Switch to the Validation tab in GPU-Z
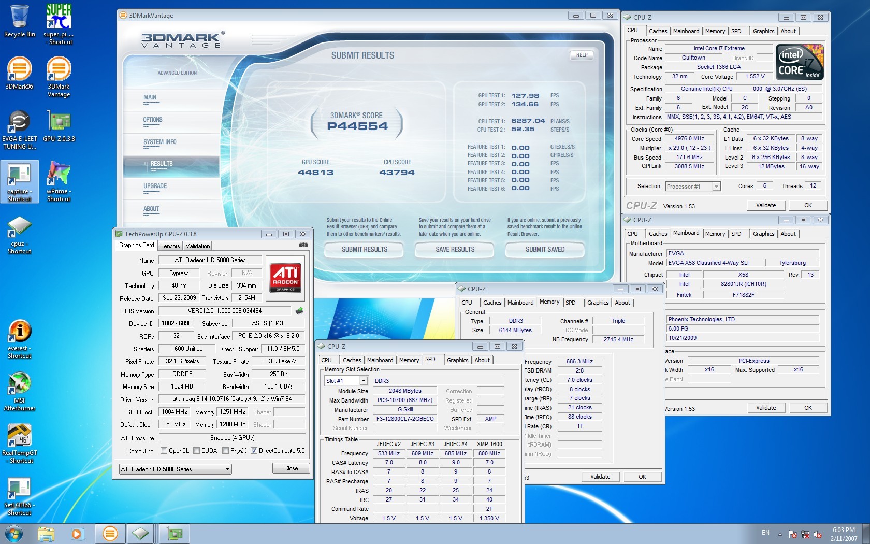 pyautogui.click(x=198, y=246)
